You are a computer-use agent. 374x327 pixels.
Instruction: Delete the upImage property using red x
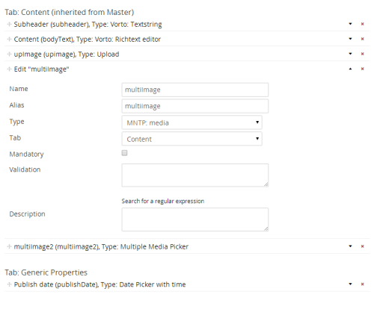click(363, 54)
